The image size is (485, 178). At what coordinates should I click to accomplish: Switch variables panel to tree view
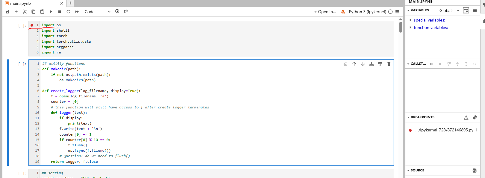pyautogui.click(x=466, y=10)
